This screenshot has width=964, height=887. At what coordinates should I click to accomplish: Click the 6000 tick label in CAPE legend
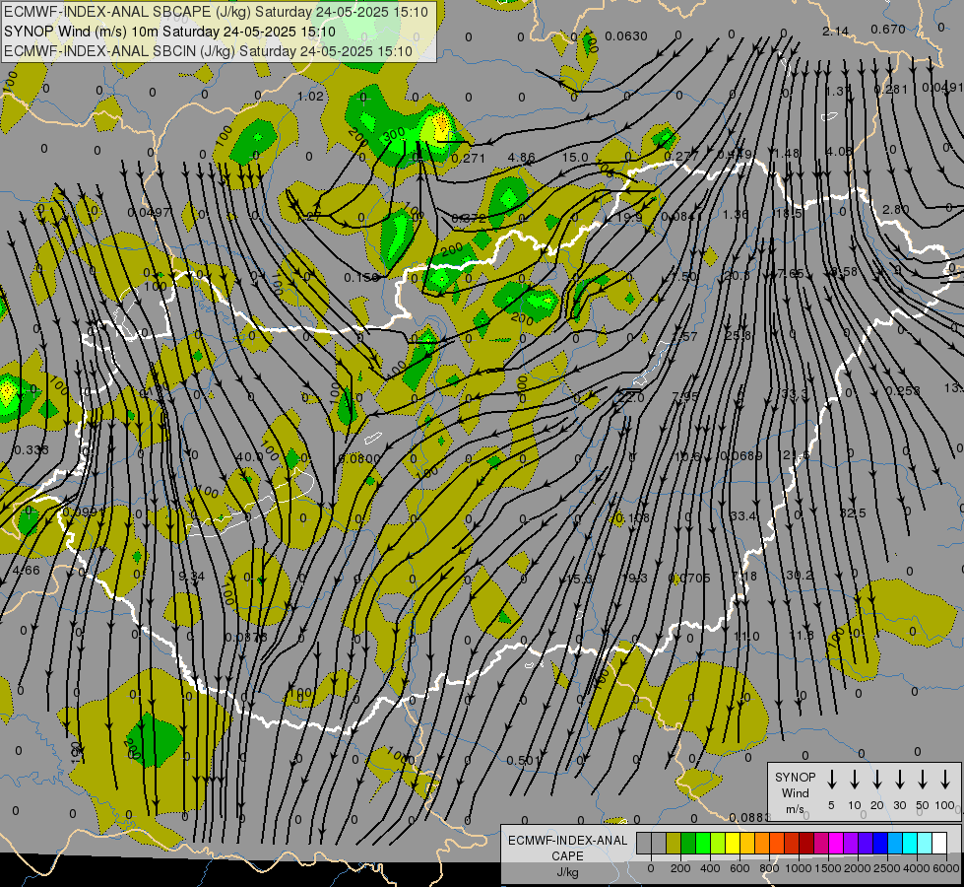click(947, 868)
